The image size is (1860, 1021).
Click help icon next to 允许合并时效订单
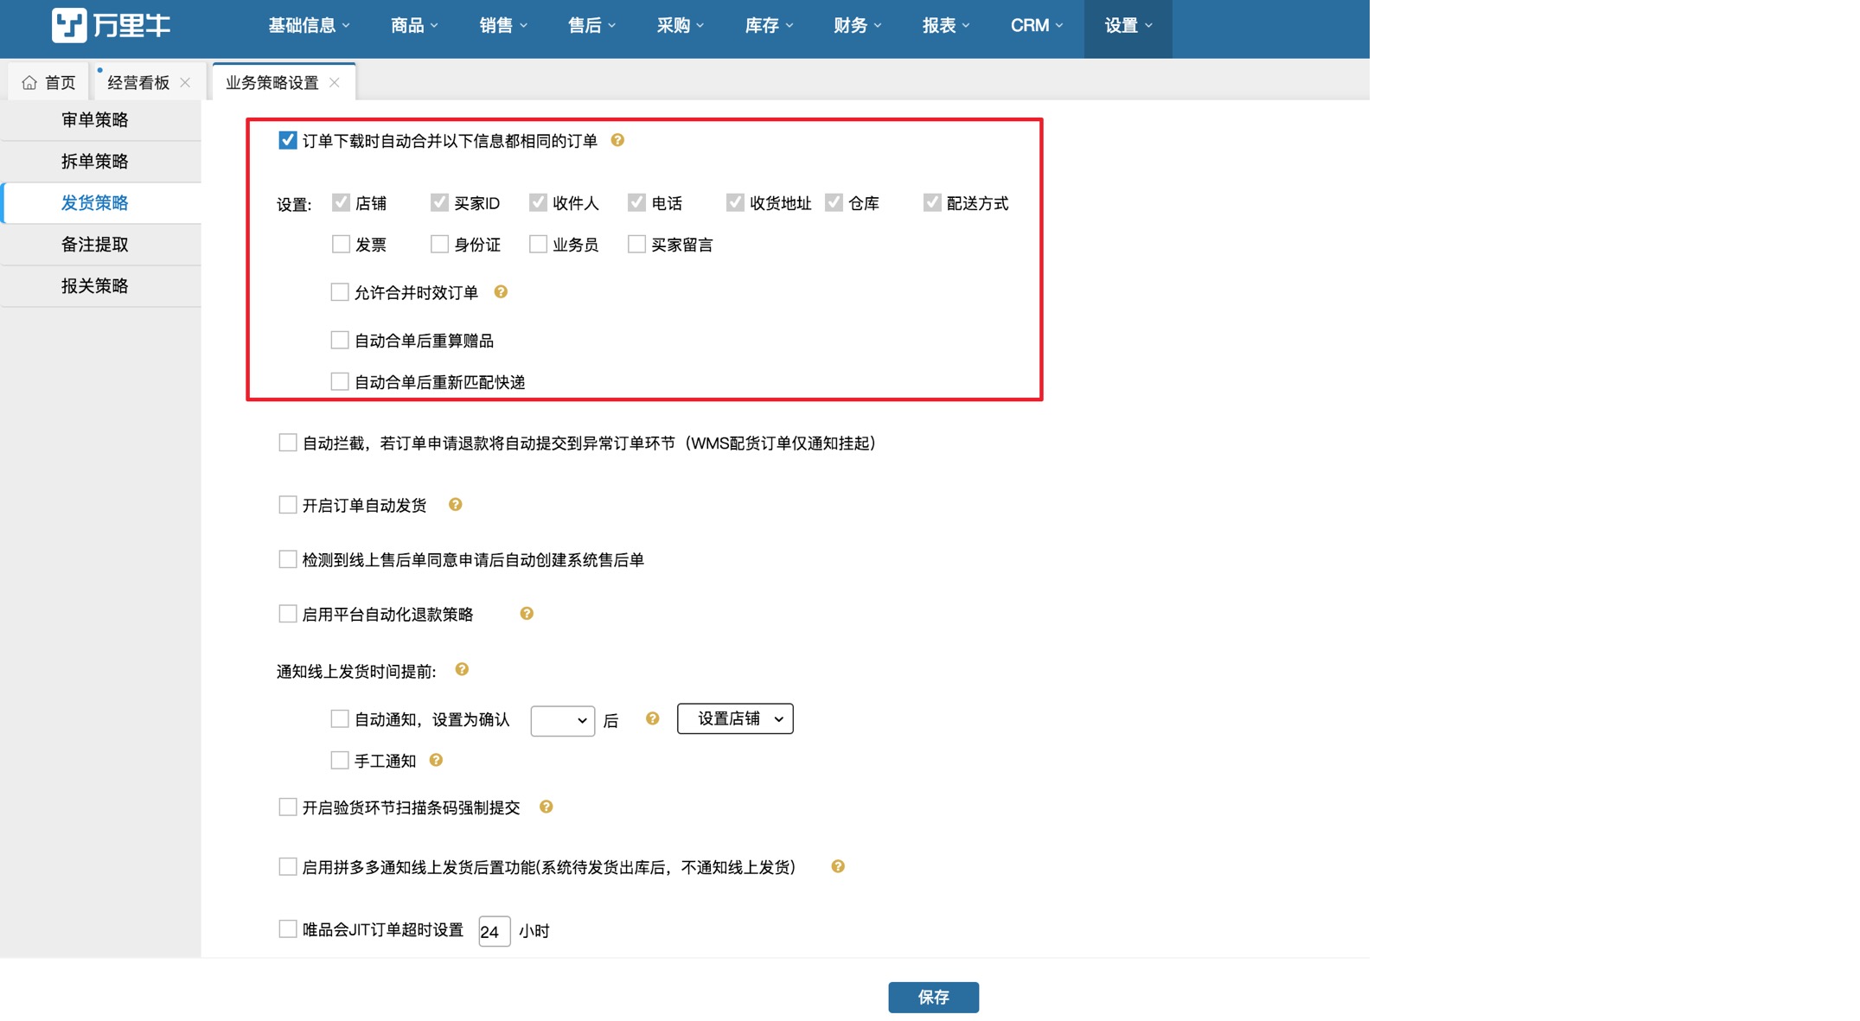[501, 292]
